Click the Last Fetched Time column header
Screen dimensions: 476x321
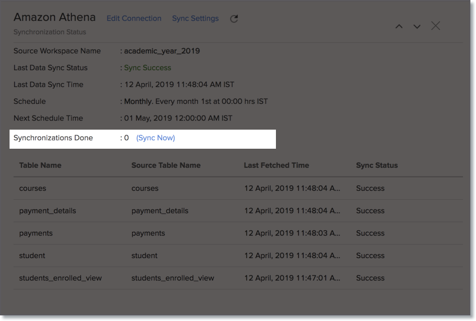[x=276, y=166]
